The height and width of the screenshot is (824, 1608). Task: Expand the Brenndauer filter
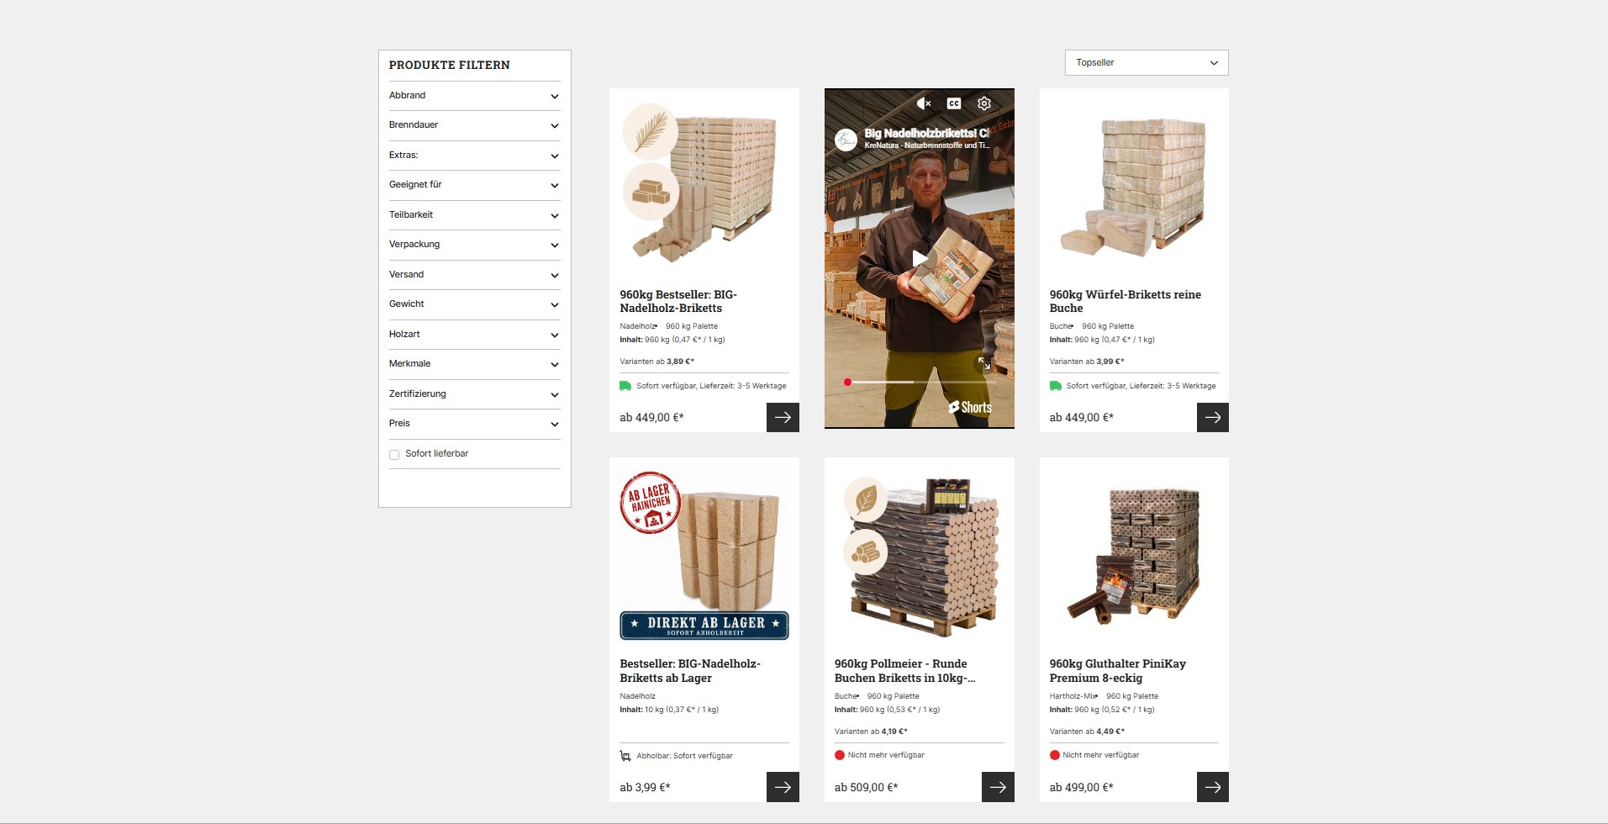tap(474, 125)
